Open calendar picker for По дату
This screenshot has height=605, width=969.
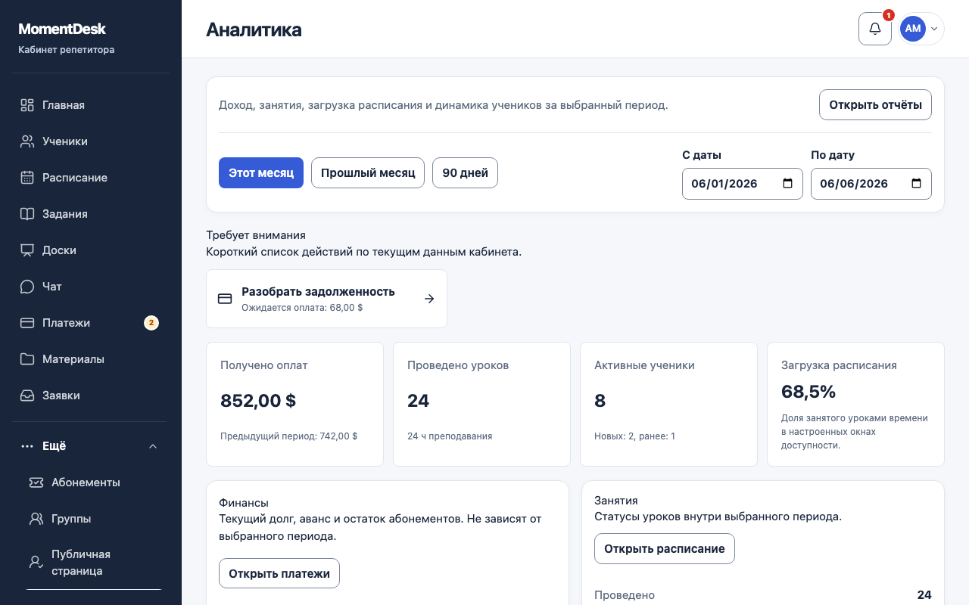click(916, 184)
